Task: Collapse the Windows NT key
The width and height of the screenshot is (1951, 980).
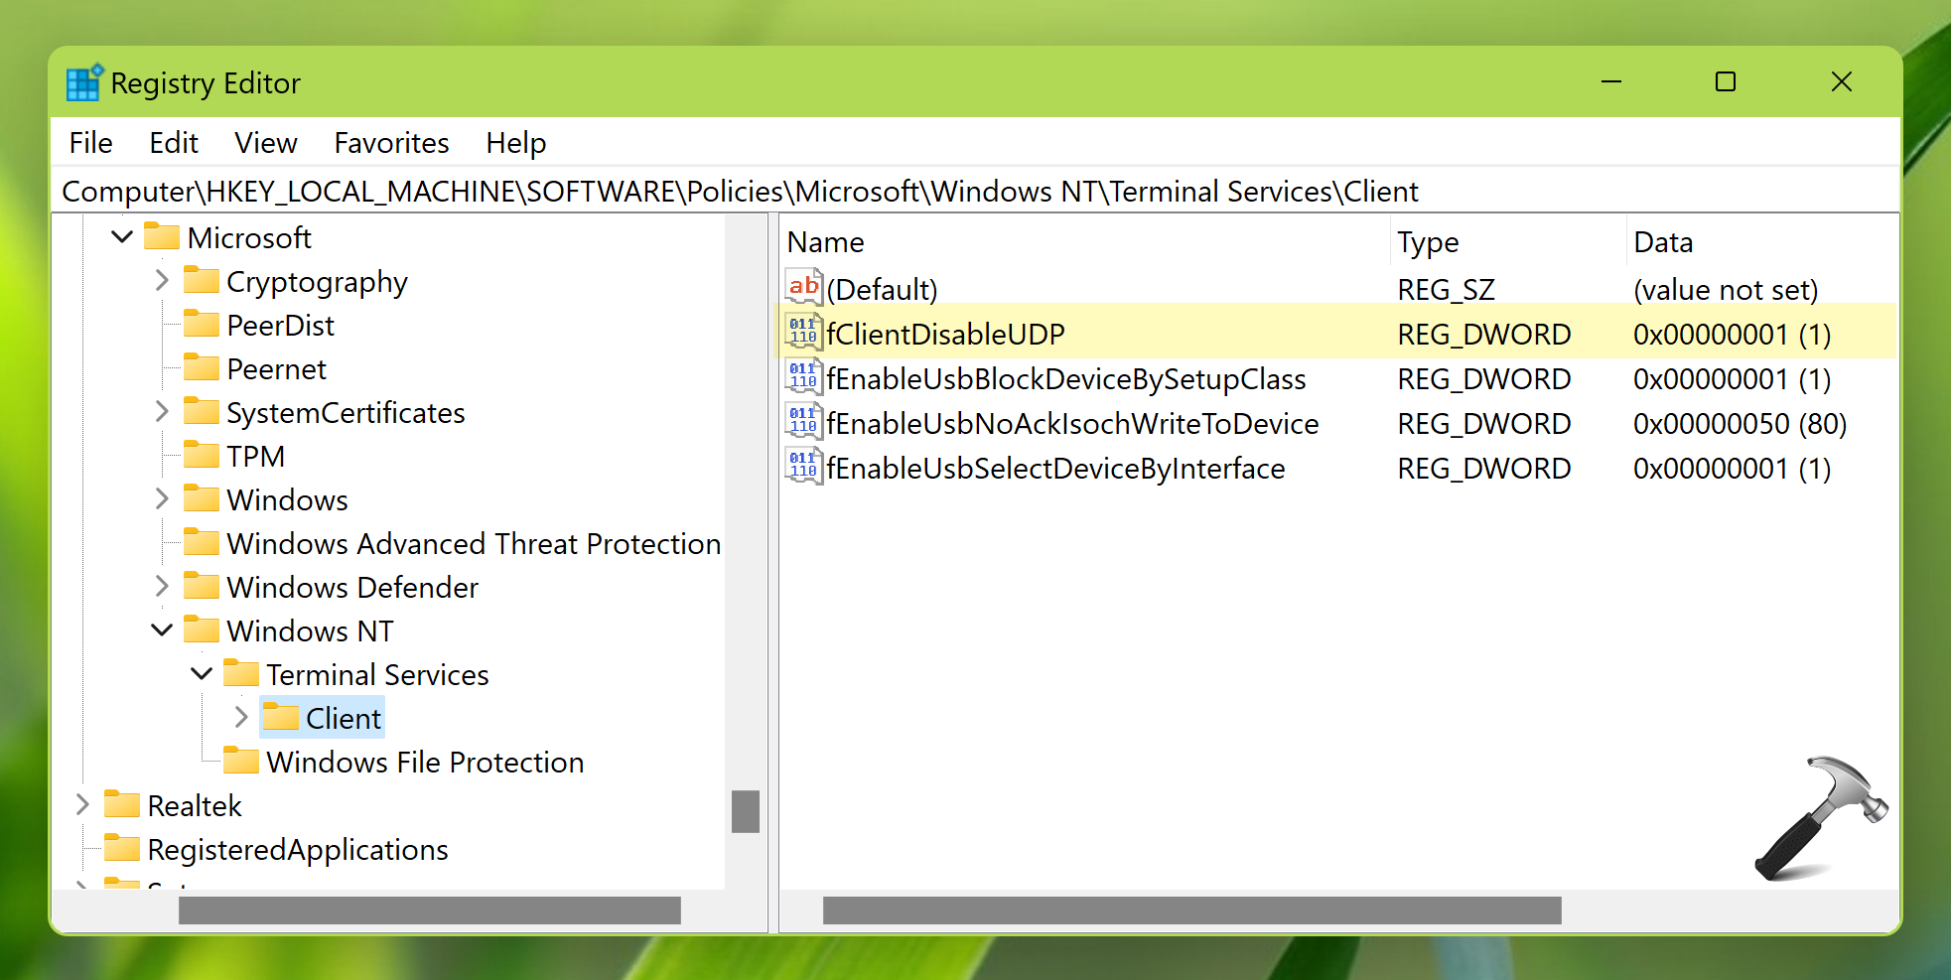Action: point(162,630)
